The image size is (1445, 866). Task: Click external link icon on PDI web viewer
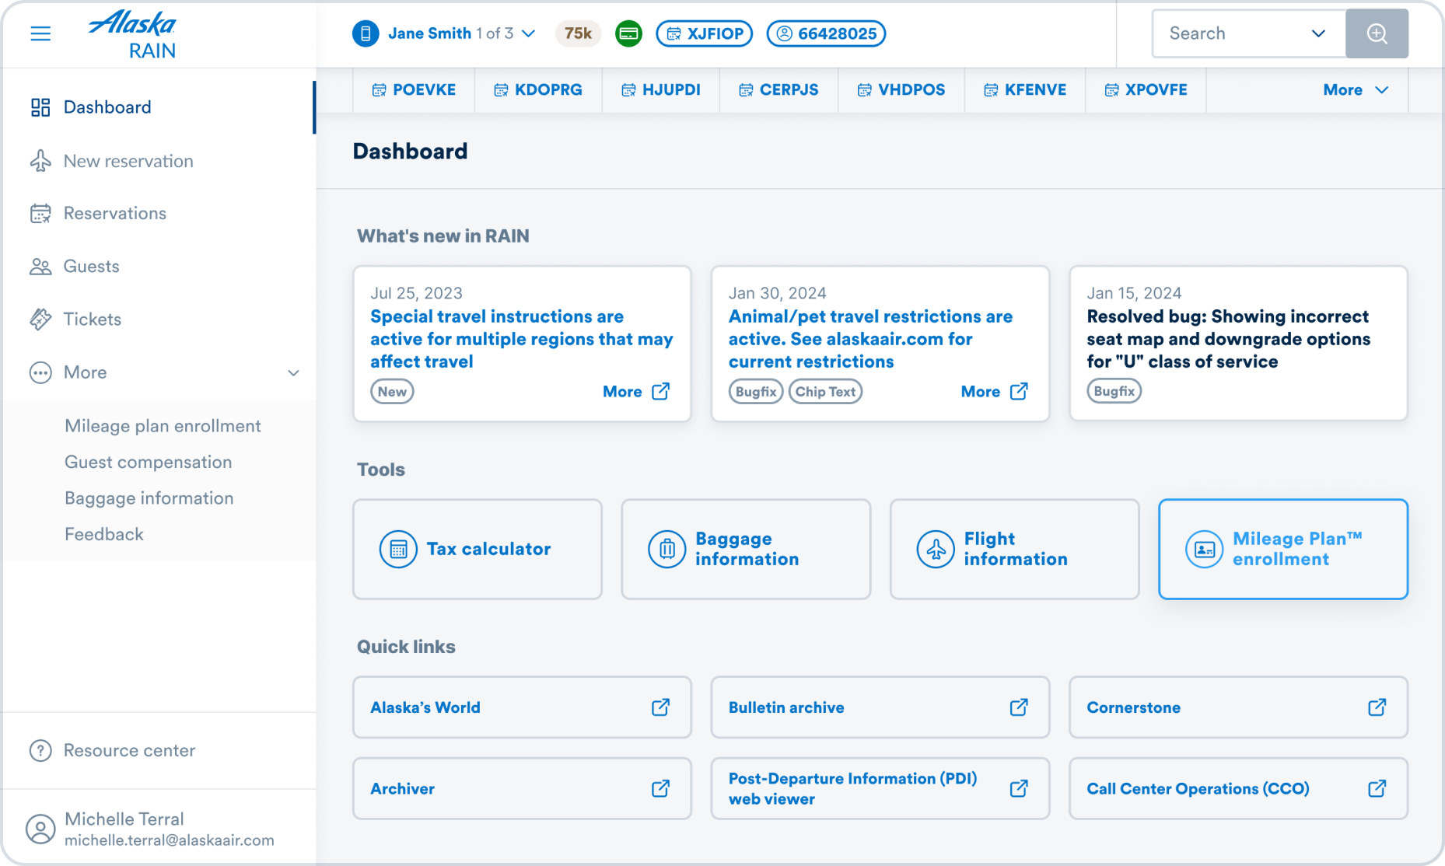click(x=1019, y=788)
